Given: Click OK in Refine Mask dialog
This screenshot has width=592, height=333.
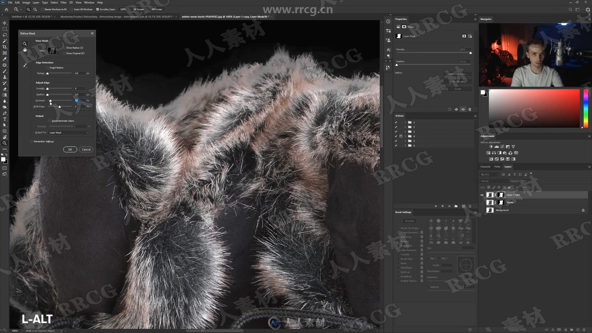Looking at the screenshot, I should coord(70,150).
